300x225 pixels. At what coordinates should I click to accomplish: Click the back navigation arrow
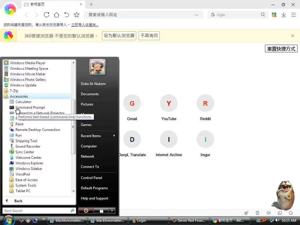point(26,15)
